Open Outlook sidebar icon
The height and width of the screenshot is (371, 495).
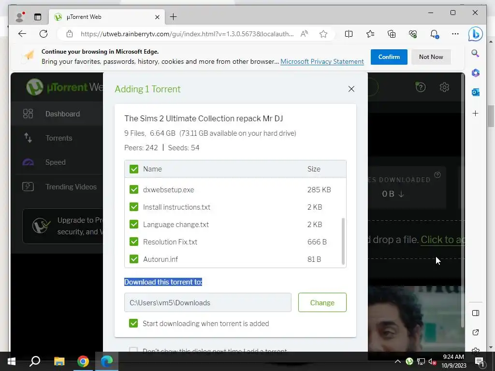coord(476,92)
